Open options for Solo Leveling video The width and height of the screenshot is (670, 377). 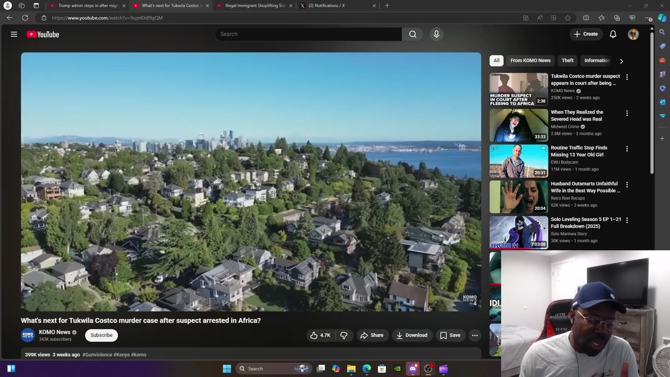[627, 220]
